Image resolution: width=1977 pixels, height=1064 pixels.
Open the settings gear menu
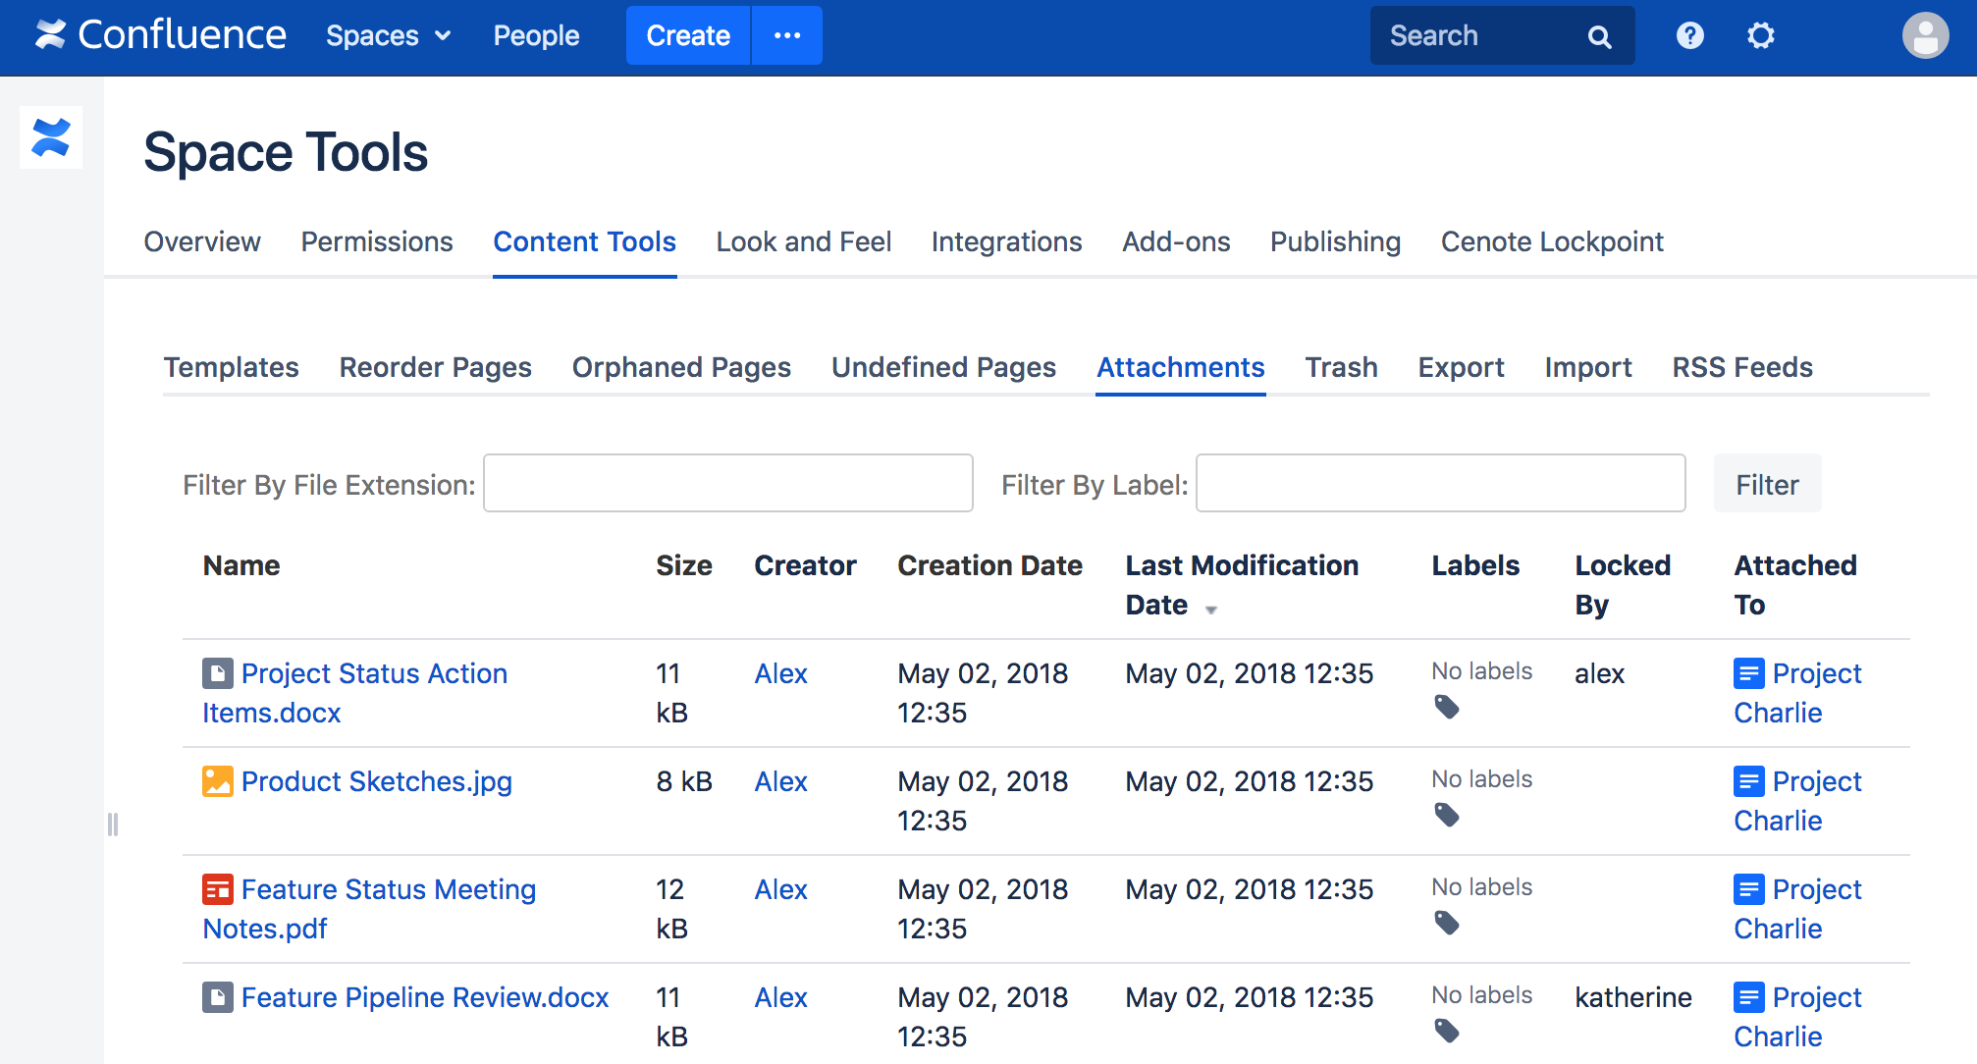1761,36
